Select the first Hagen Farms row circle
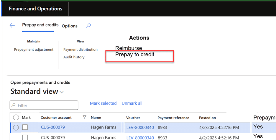This screenshot has height=140, width=276. pyautogui.click(x=16, y=127)
